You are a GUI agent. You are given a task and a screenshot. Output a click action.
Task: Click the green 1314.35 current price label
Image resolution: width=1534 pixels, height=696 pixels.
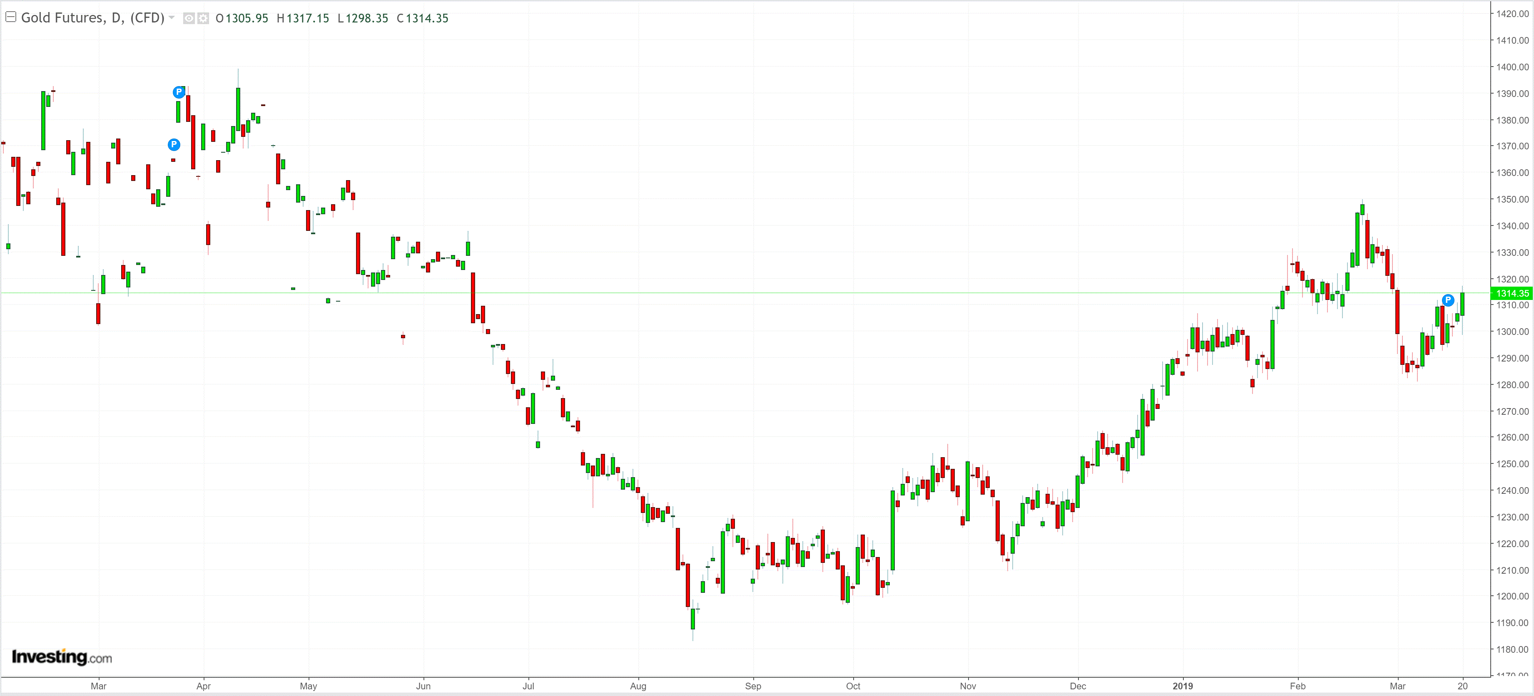(x=1512, y=293)
